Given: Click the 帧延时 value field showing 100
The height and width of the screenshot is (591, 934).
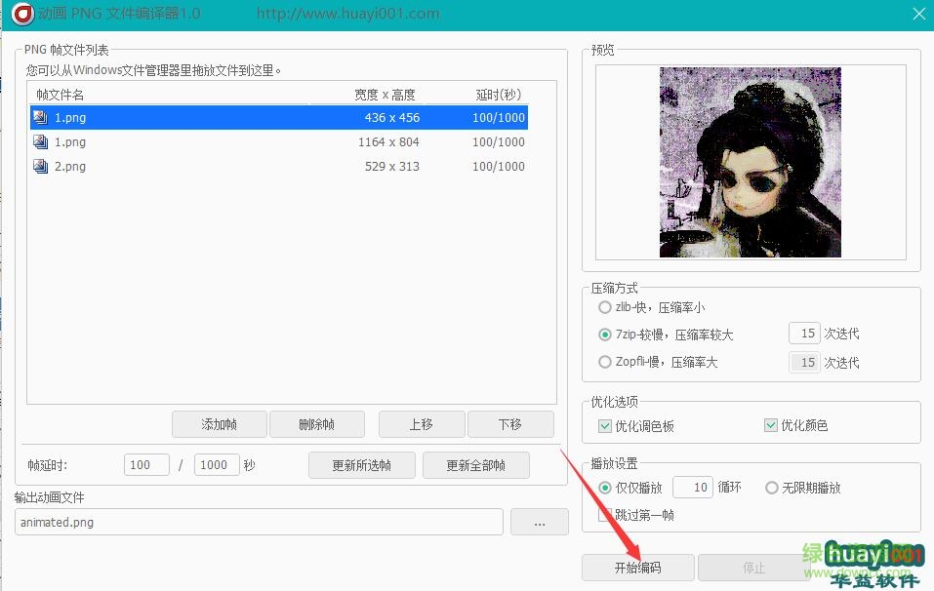Looking at the screenshot, I should click(x=145, y=465).
